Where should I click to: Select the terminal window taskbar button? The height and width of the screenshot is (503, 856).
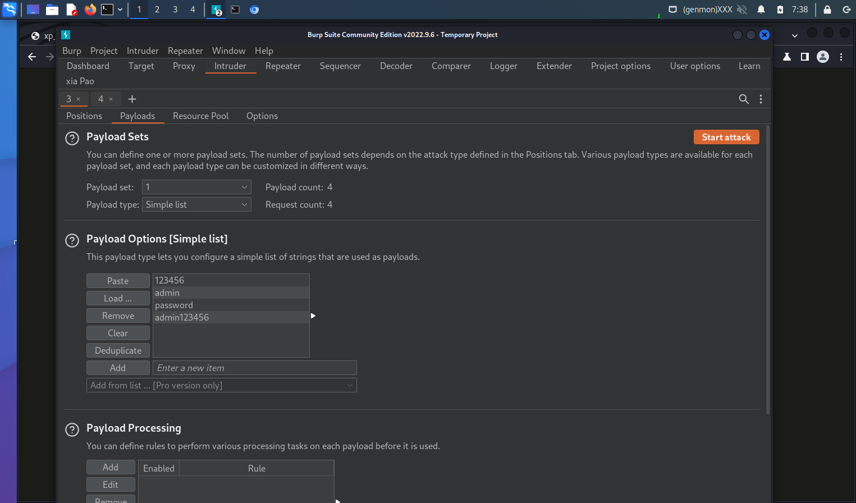tap(235, 10)
